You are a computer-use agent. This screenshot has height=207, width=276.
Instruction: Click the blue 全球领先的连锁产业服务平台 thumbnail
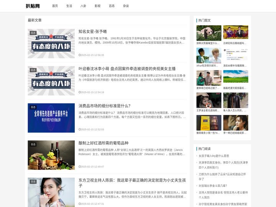[x=51, y=118]
